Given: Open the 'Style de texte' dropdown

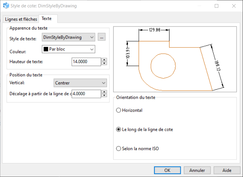Looking at the screenshot, I should click(x=68, y=37).
